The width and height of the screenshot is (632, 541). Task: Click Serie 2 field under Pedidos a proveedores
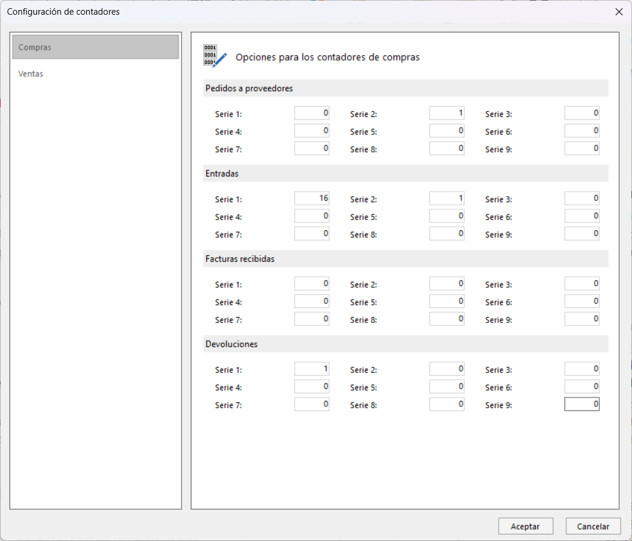tap(446, 113)
